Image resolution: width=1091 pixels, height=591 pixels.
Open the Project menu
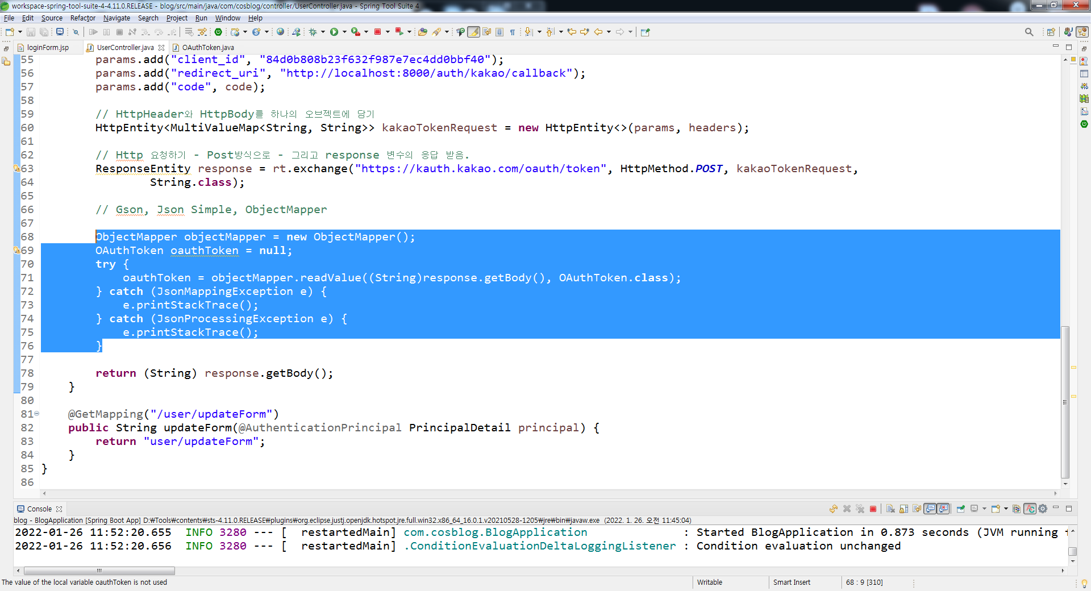(177, 18)
